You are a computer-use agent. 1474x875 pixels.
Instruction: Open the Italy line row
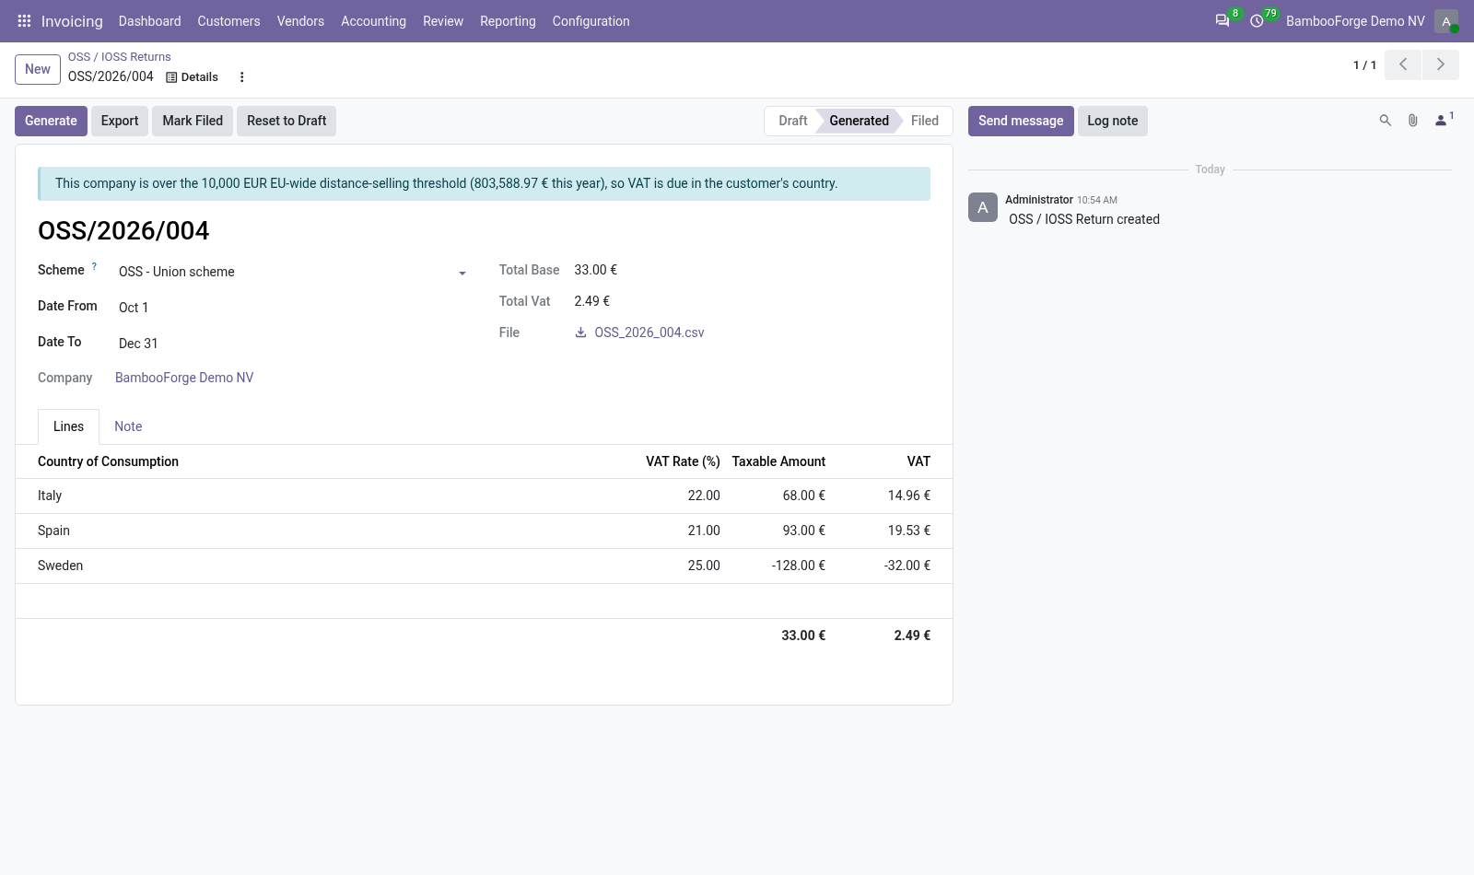[484, 496]
